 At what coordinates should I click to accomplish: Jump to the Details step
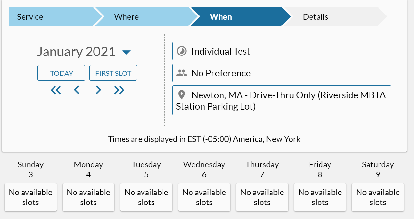[x=335, y=17]
